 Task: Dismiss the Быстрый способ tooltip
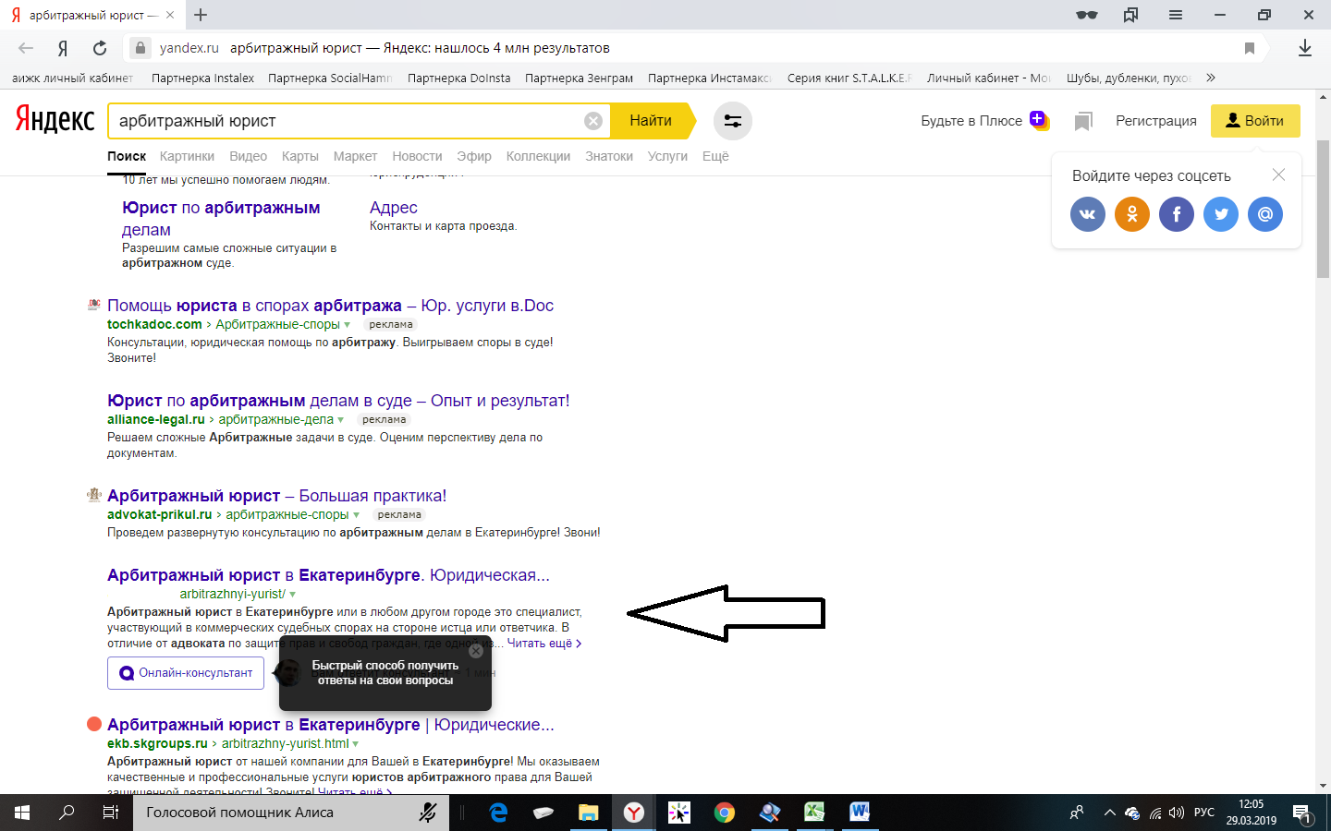coord(476,651)
